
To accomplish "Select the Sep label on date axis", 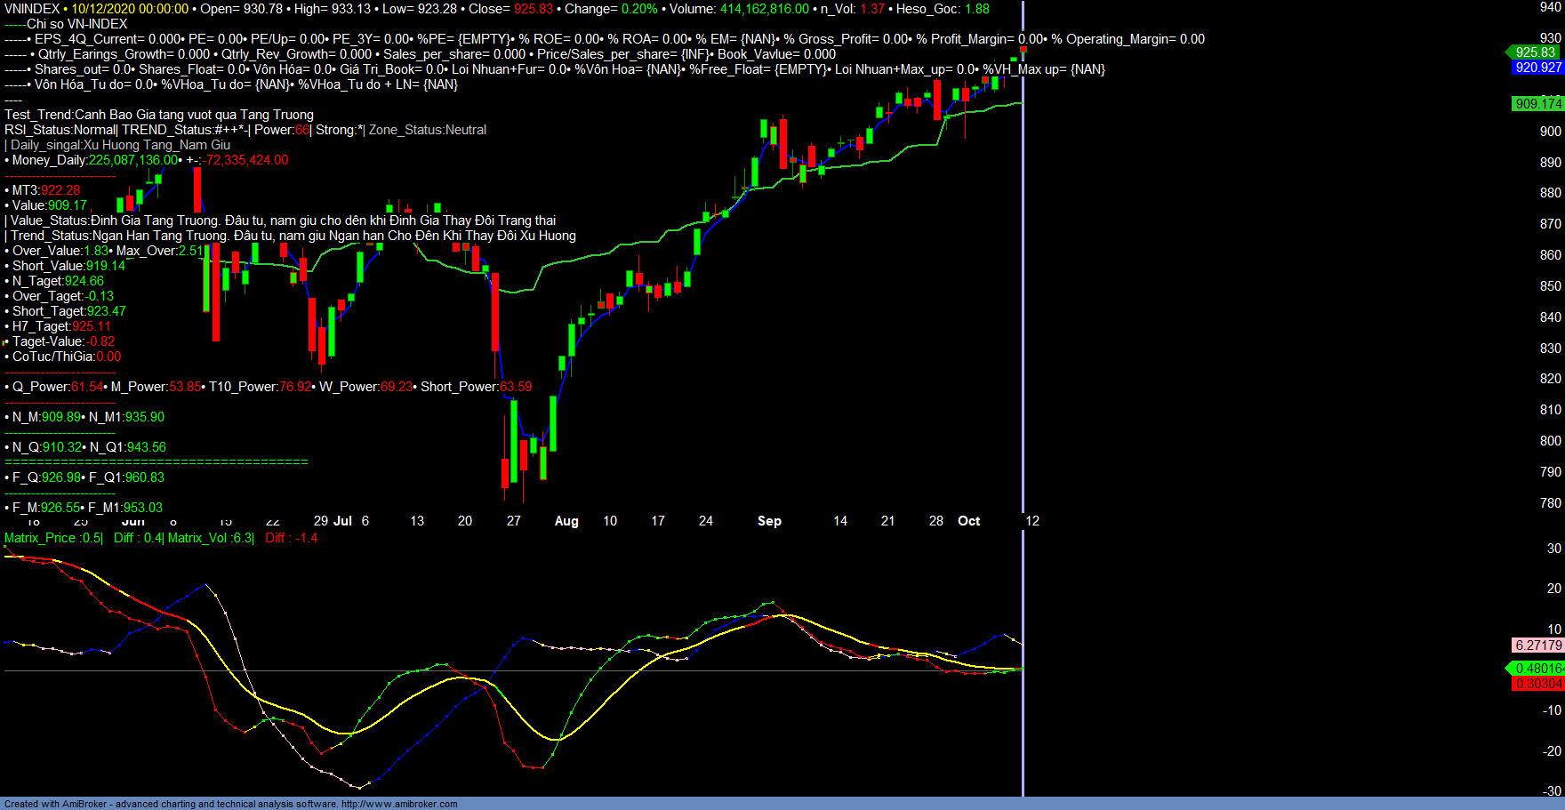I will 769,521.
